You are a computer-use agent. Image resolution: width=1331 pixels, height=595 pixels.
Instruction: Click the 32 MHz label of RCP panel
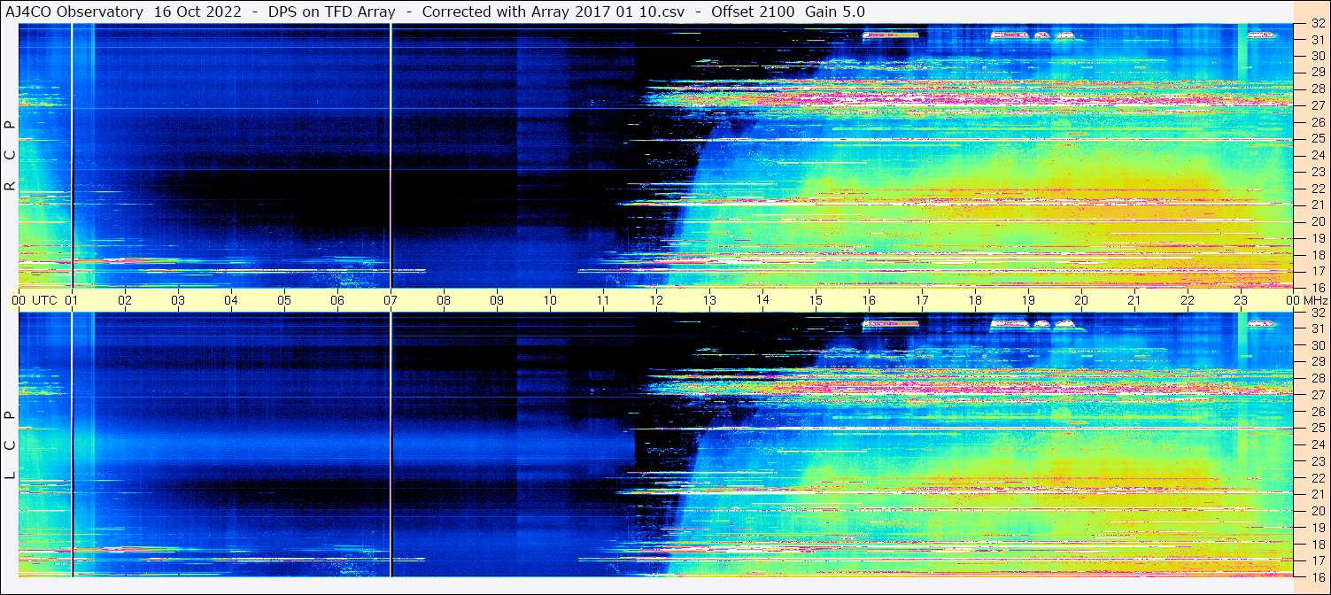click(x=1317, y=25)
